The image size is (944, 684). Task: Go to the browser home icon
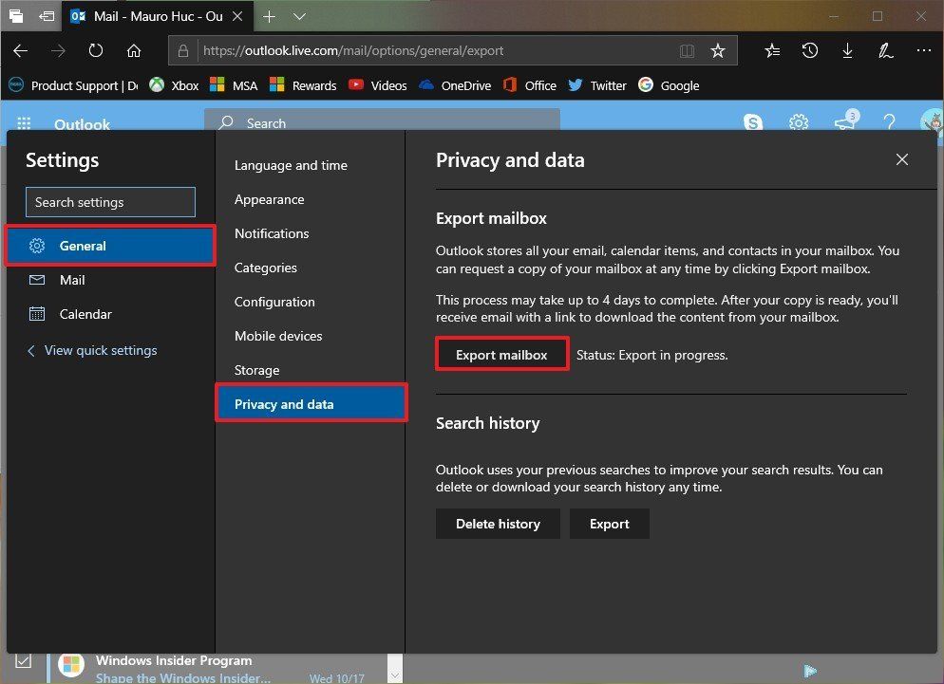pyautogui.click(x=134, y=50)
